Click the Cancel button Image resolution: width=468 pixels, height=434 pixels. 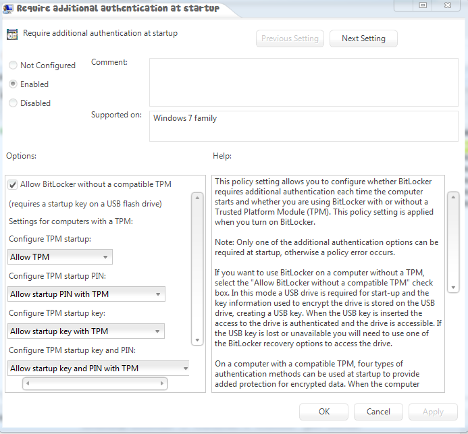coord(378,412)
